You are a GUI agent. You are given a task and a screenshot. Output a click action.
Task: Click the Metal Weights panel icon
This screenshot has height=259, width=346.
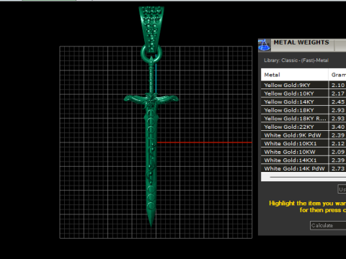pyautogui.click(x=265, y=45)
